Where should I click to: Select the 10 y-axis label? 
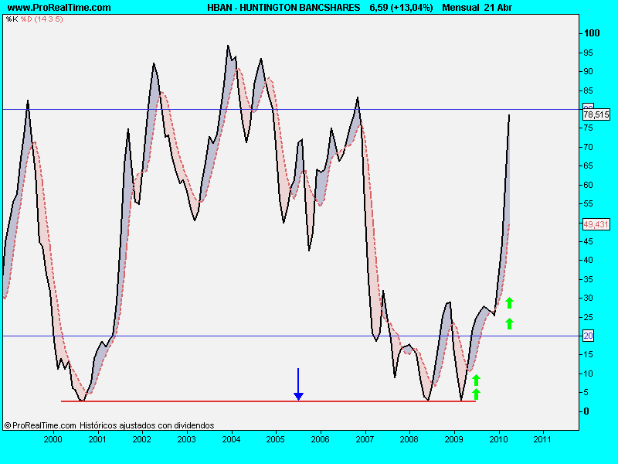pos(588,374)
